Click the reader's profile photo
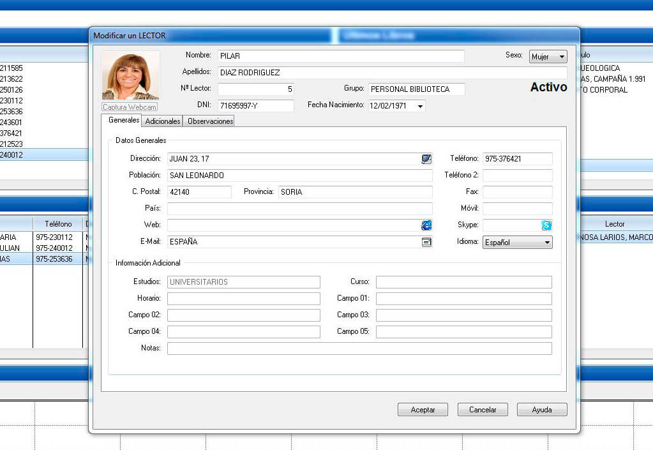This screenshot has width=653, height=450. click(130, 75)
